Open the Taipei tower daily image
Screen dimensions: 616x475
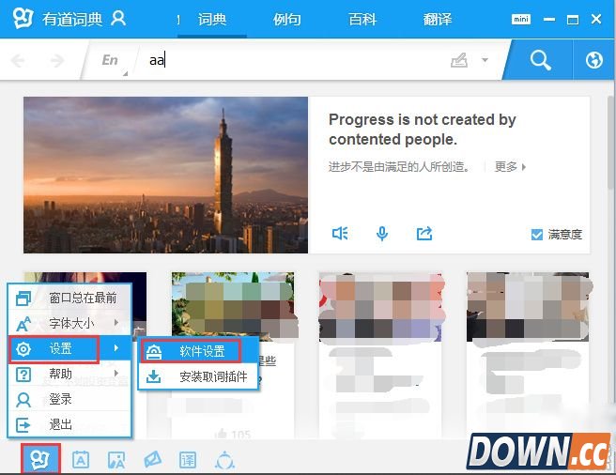165,175
